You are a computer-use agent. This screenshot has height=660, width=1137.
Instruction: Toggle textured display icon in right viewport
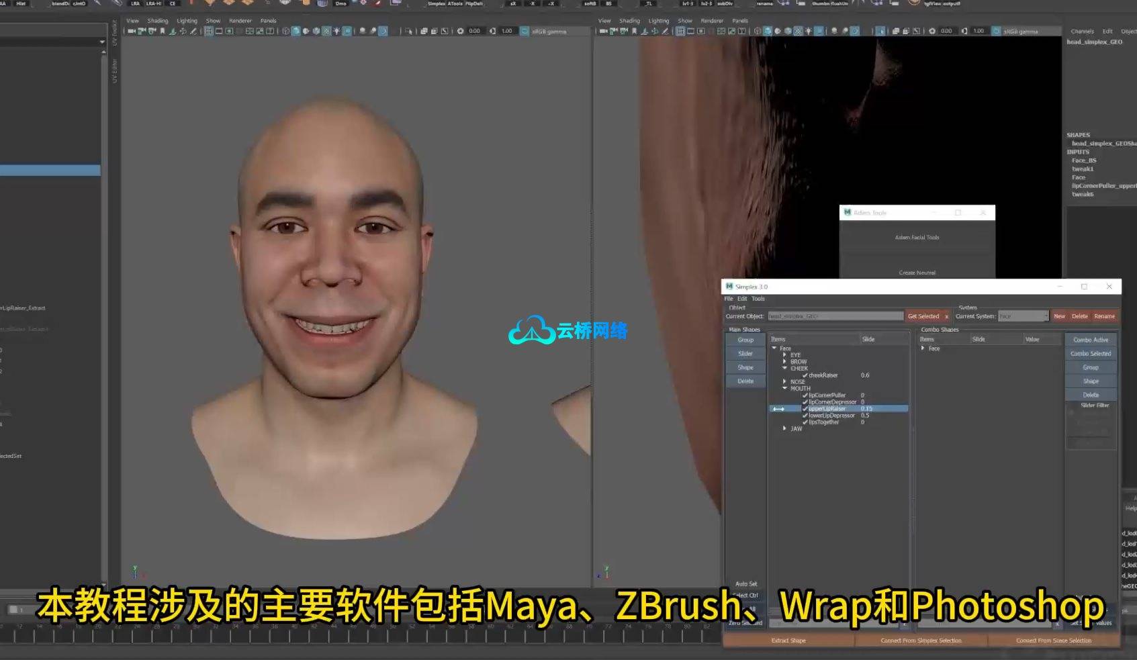pyautogui.click(x=798, y=31)
